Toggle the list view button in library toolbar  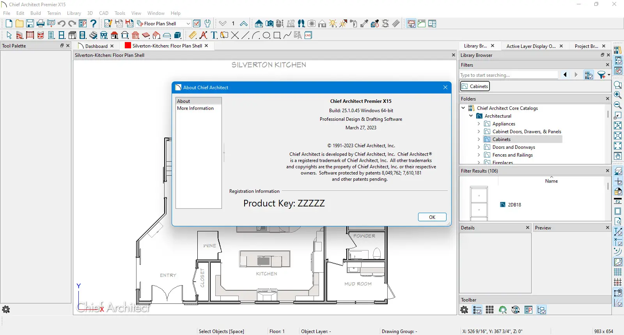pyautogui.click(x=477, y=310)
